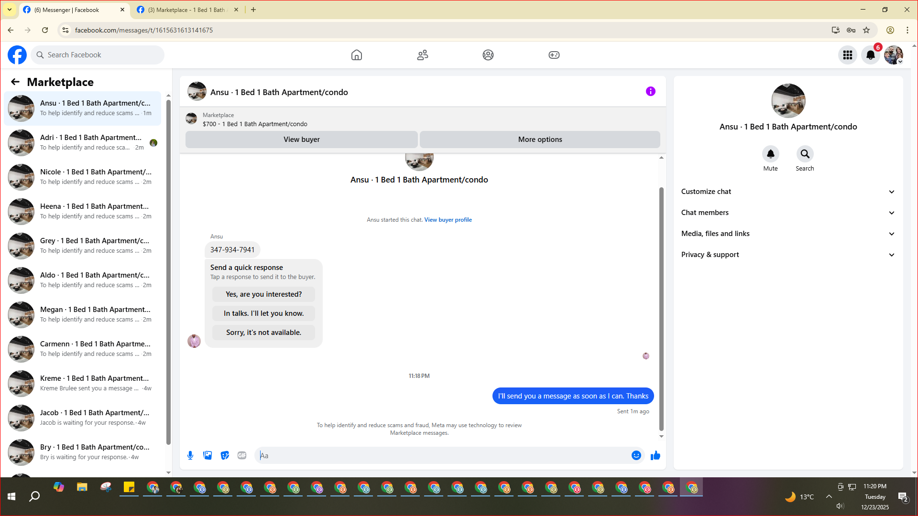
Task: Search in conversation with magnifier icon
Action: coord(805,154)
